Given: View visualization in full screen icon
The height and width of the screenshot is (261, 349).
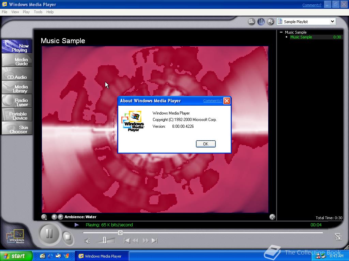Looking at the screenshot, I should click(272, 217).
